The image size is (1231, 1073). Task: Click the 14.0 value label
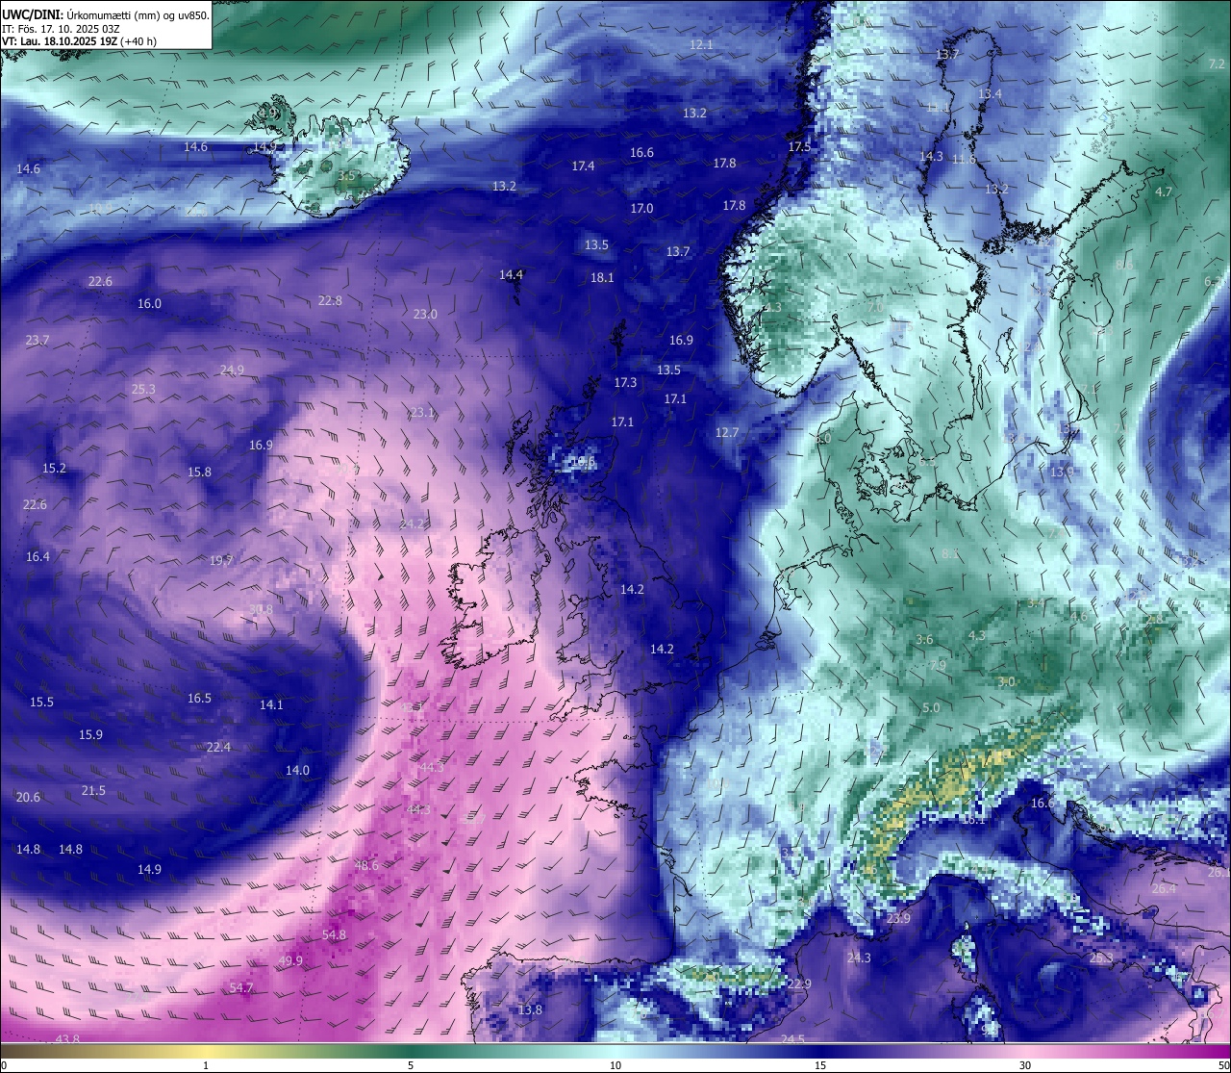tap(297, 771)
